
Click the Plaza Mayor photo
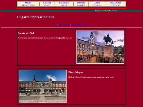point(43,86)
